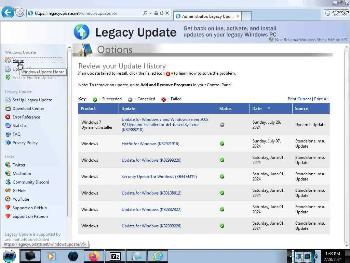Screen dimensions: 350x263
Task: Click the GitHub sidebar icon
Action: click(x=8, y=190)
